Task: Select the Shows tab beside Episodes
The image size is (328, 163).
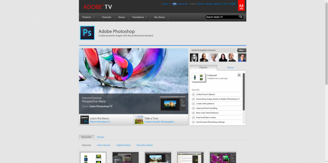Action: pyautogui.click(x=101, y=137)
